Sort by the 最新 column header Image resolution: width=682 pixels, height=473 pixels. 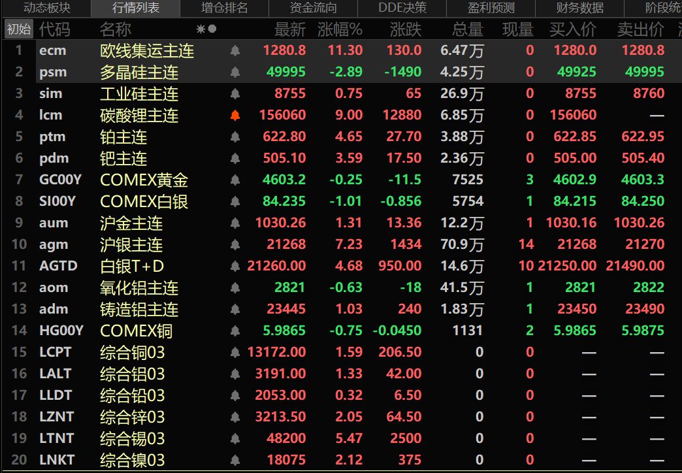point(290,29)
